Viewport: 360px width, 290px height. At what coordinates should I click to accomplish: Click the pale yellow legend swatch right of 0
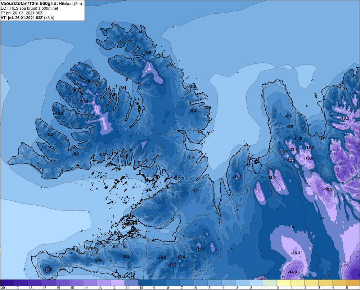pos(284,282)
